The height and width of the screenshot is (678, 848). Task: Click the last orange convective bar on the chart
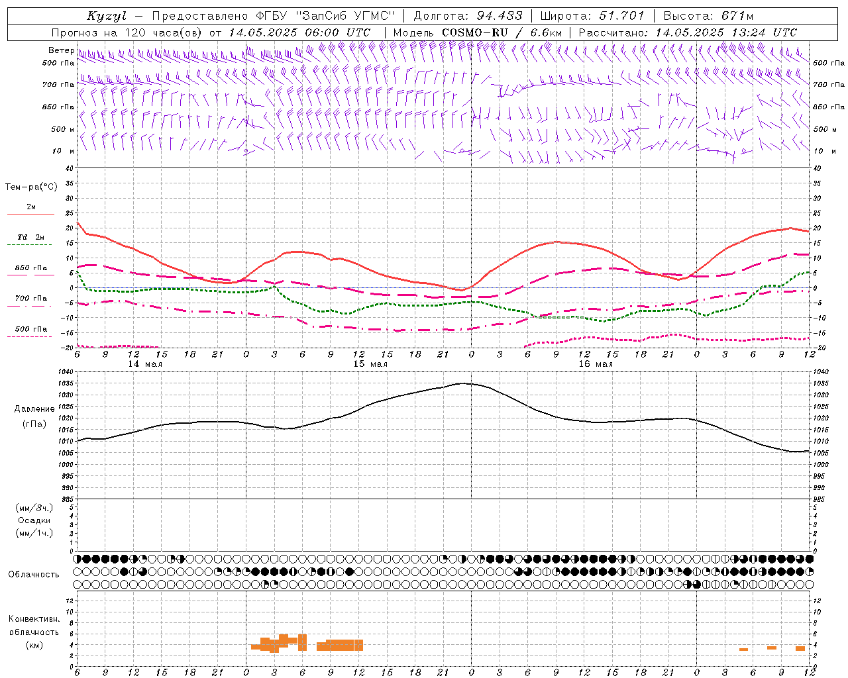click(x=800, y=648)
